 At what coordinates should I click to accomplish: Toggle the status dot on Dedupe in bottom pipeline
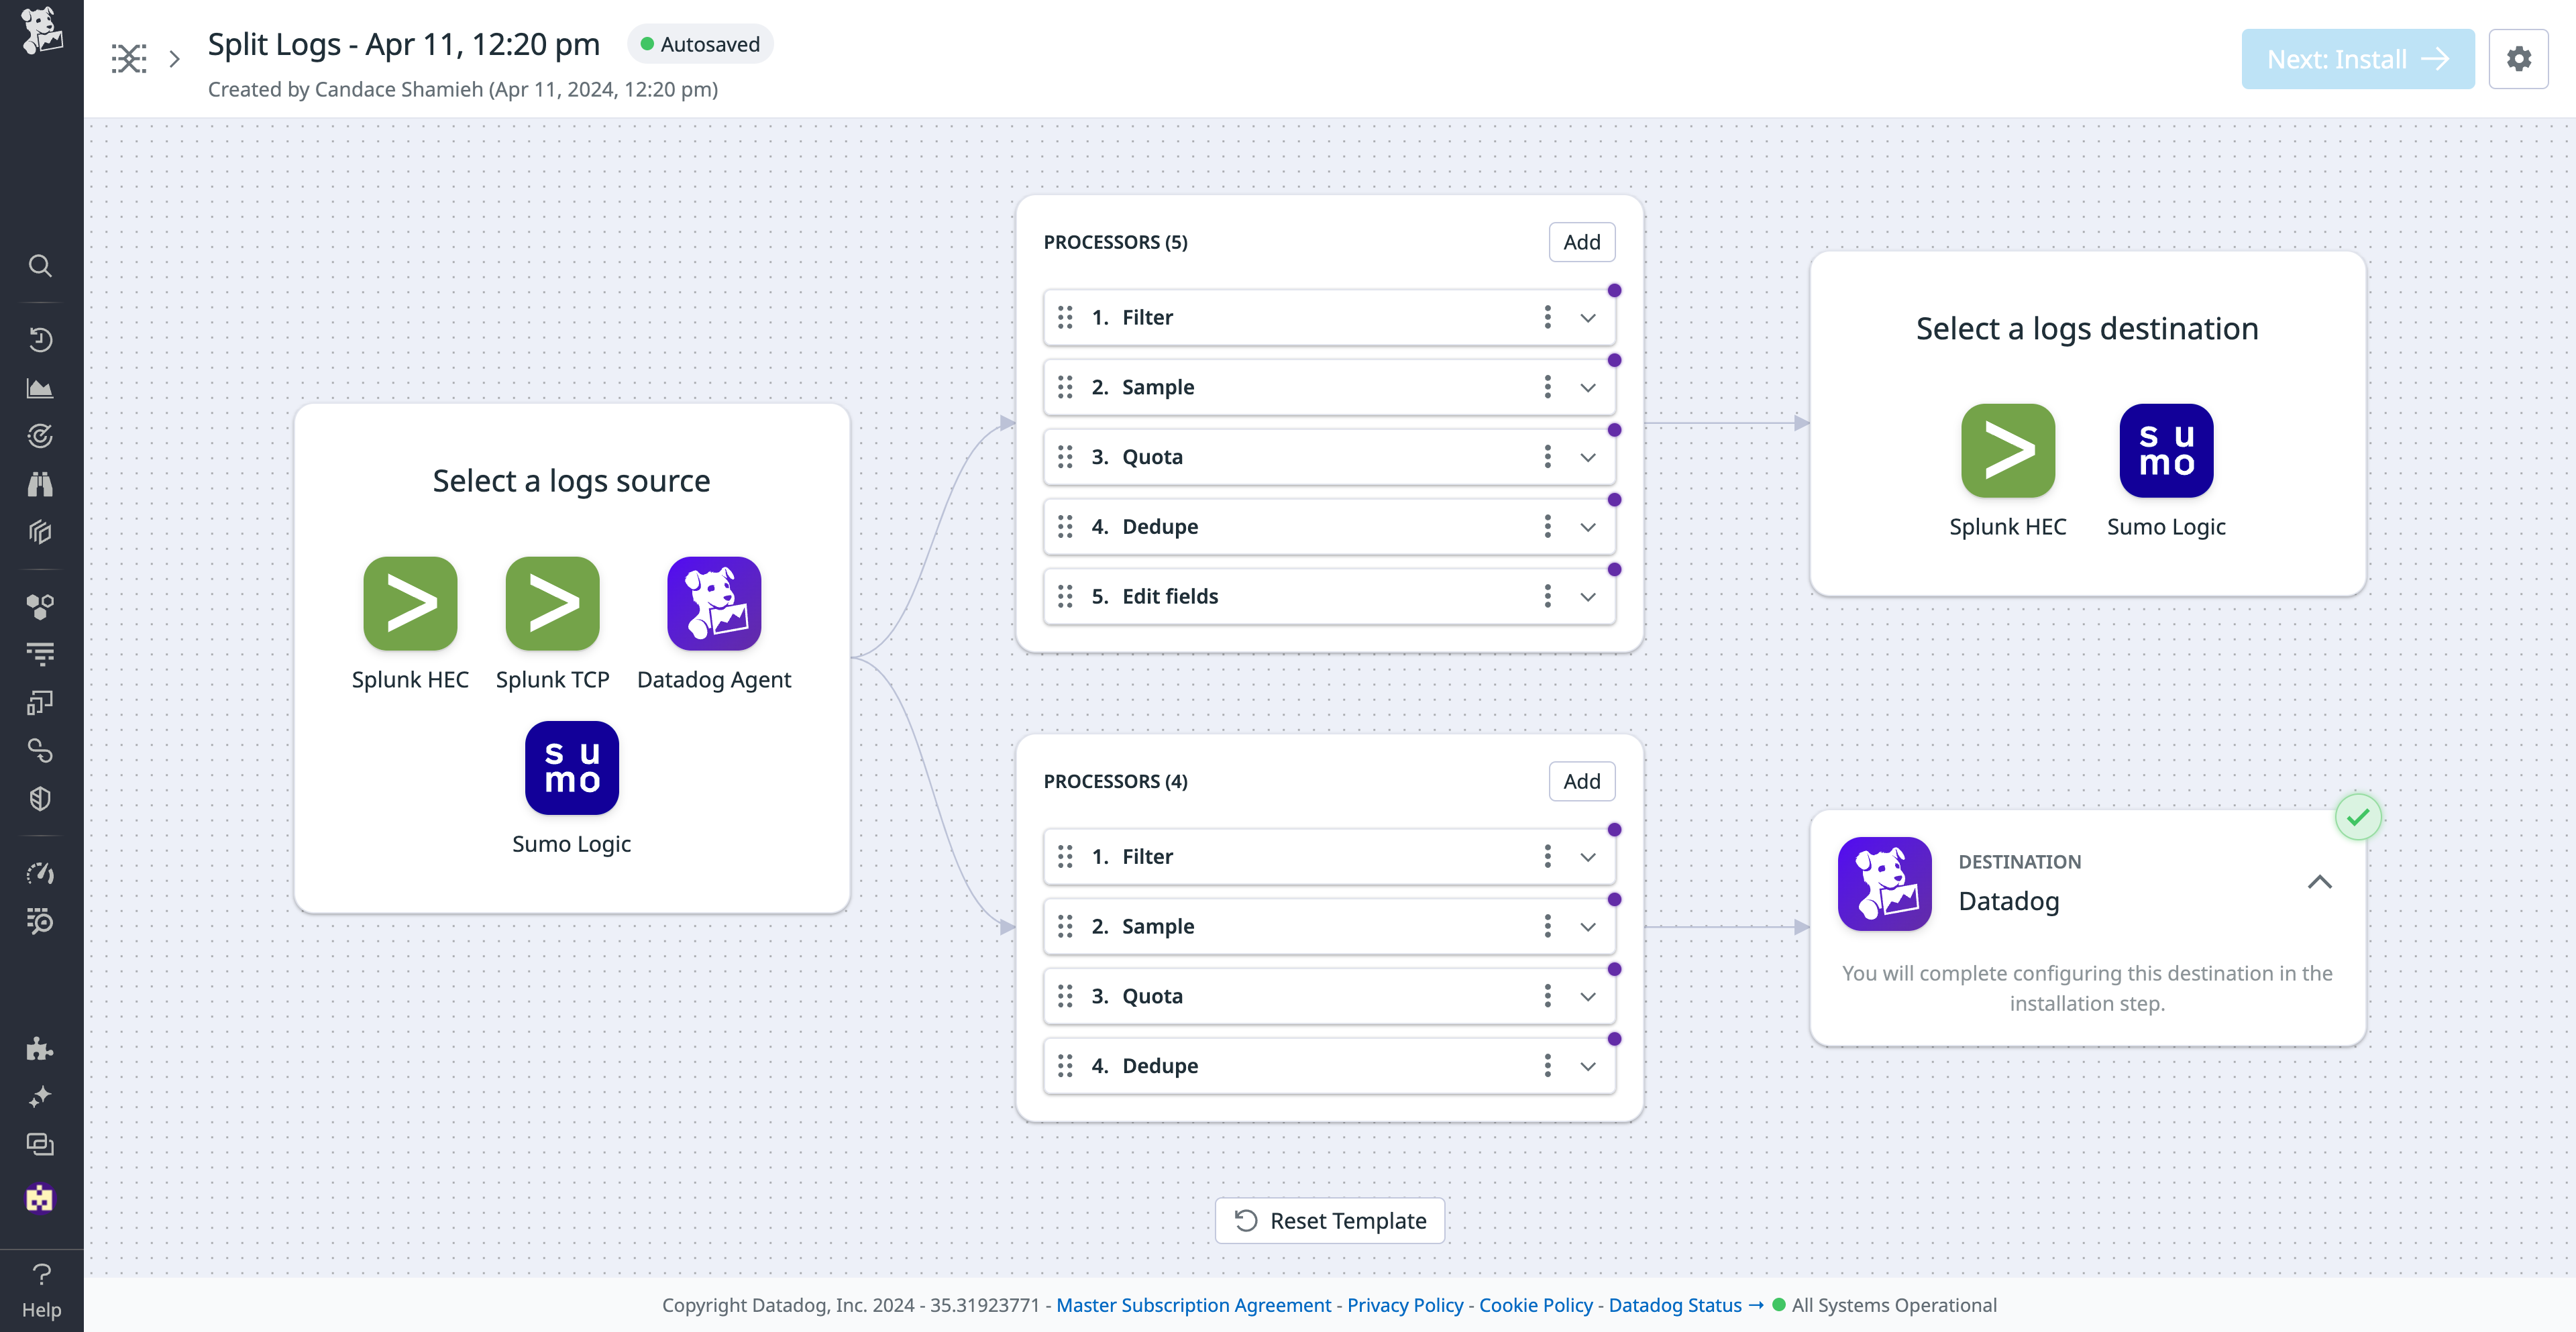pos(1616,1038)
